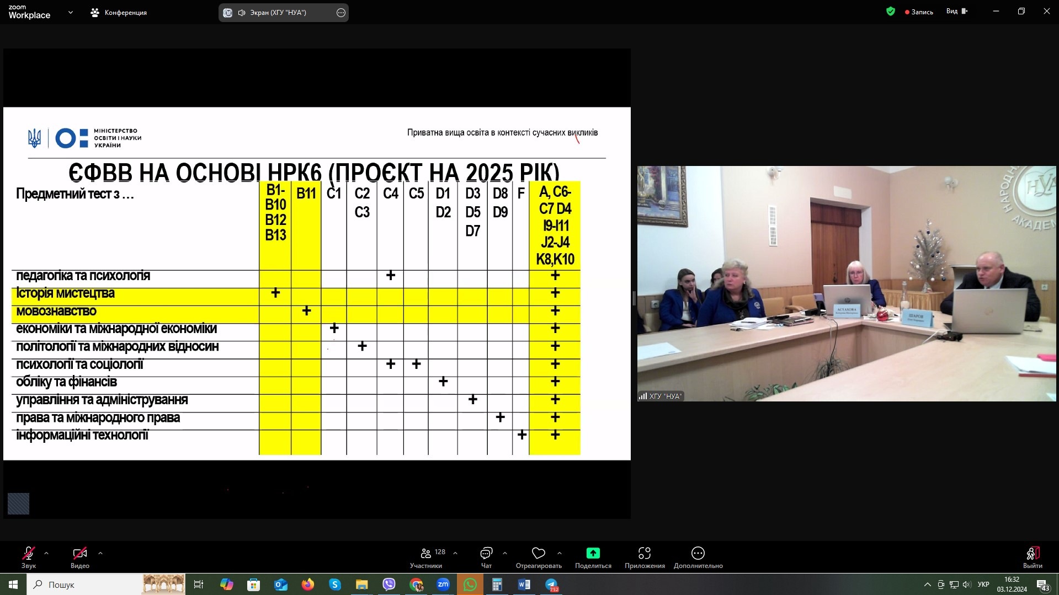The width and height of the screenshot is (1059, 595).
Task: Click the green Поделиться share screen button
Action: [593, 557]
